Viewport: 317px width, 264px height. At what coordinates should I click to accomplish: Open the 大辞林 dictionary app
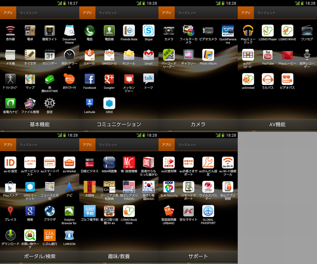pyautogui.click(x=90, y=187)
